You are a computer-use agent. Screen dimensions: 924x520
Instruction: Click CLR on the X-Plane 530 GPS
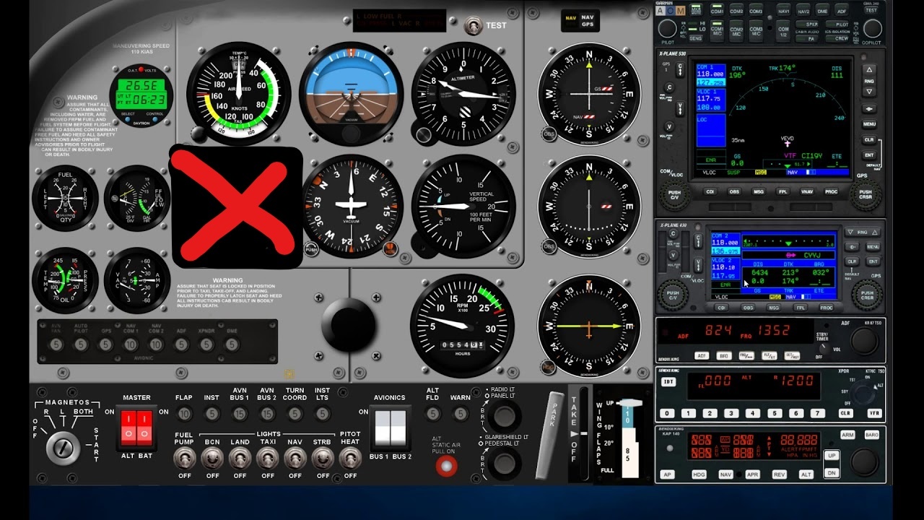tap(869, 139)
